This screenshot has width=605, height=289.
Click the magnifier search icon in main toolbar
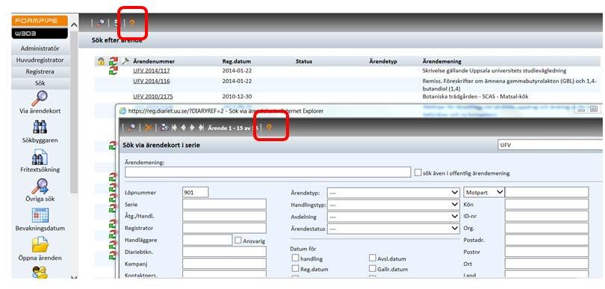point(101,23)
